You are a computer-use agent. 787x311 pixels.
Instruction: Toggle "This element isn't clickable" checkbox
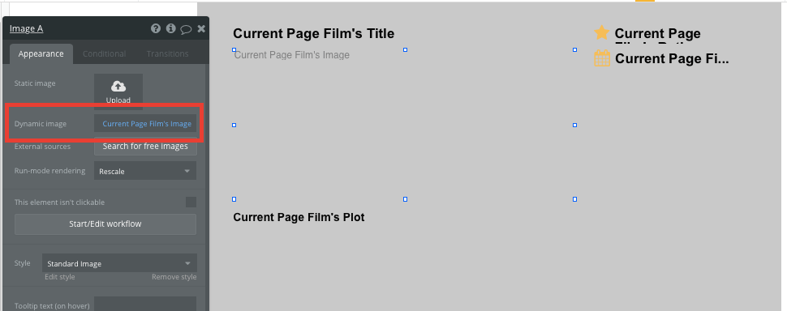[191, 202]
